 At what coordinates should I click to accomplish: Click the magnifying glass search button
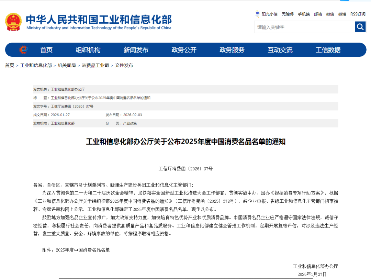tap(360, 27)
